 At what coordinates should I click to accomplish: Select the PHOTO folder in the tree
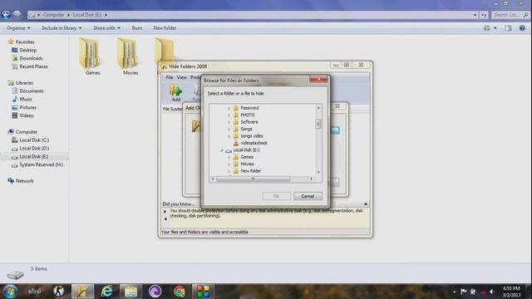click(248, 115)
